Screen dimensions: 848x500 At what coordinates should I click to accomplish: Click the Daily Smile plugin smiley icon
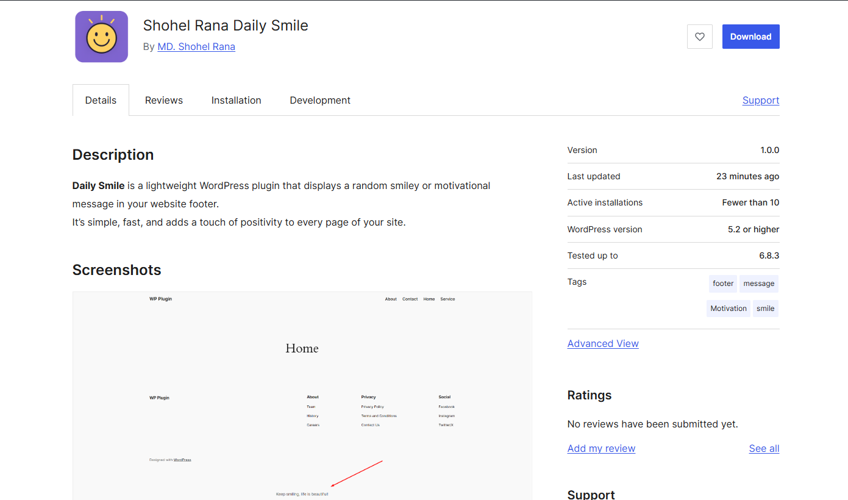coord(101,37)
